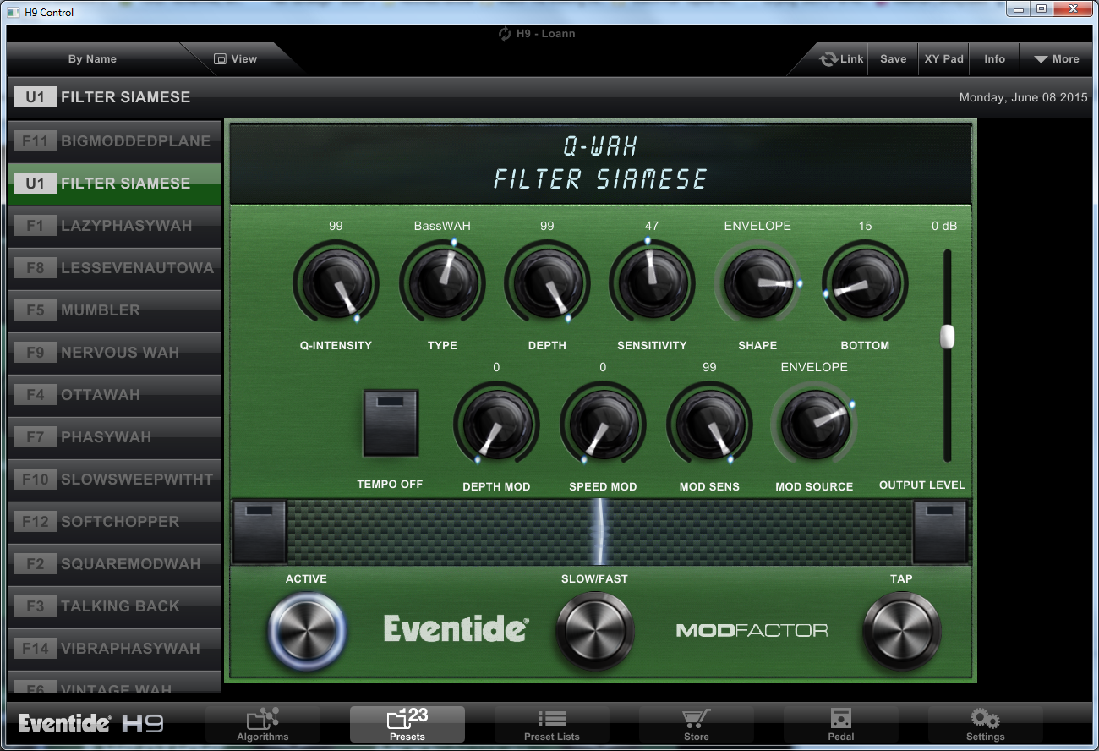The height and width of the screenshot is (751, 1099).
Task: Click the Link button
Action: point(842,59)
